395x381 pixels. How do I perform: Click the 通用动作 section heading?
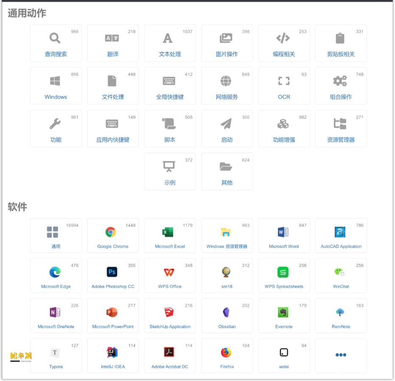click(27, 13)
